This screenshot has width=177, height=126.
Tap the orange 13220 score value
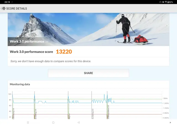pyautogui.click(x=64, y=52)
